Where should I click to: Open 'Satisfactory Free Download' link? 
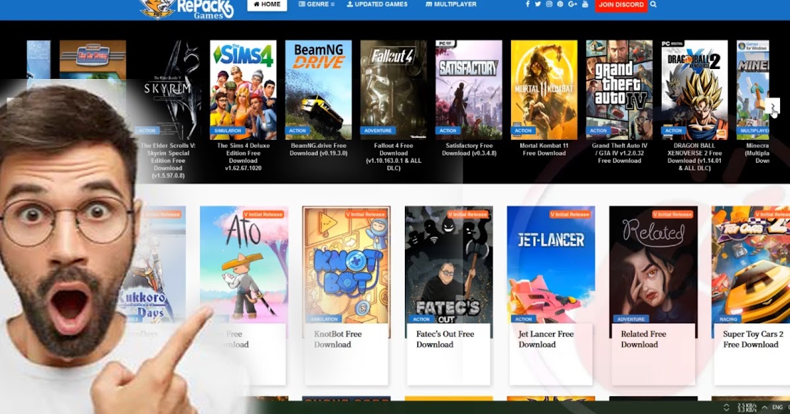(x=469, y=150)
